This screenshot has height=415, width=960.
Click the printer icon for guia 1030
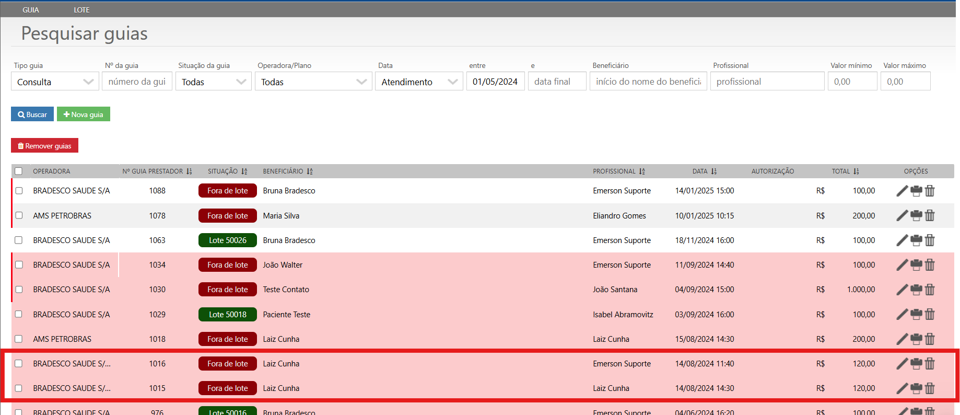click(x=916, y=290)
